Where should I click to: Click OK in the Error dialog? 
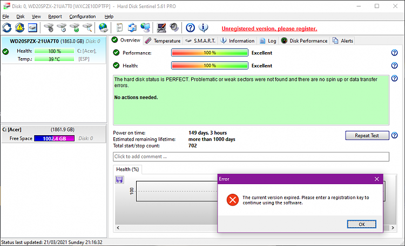tap(362, 224)
